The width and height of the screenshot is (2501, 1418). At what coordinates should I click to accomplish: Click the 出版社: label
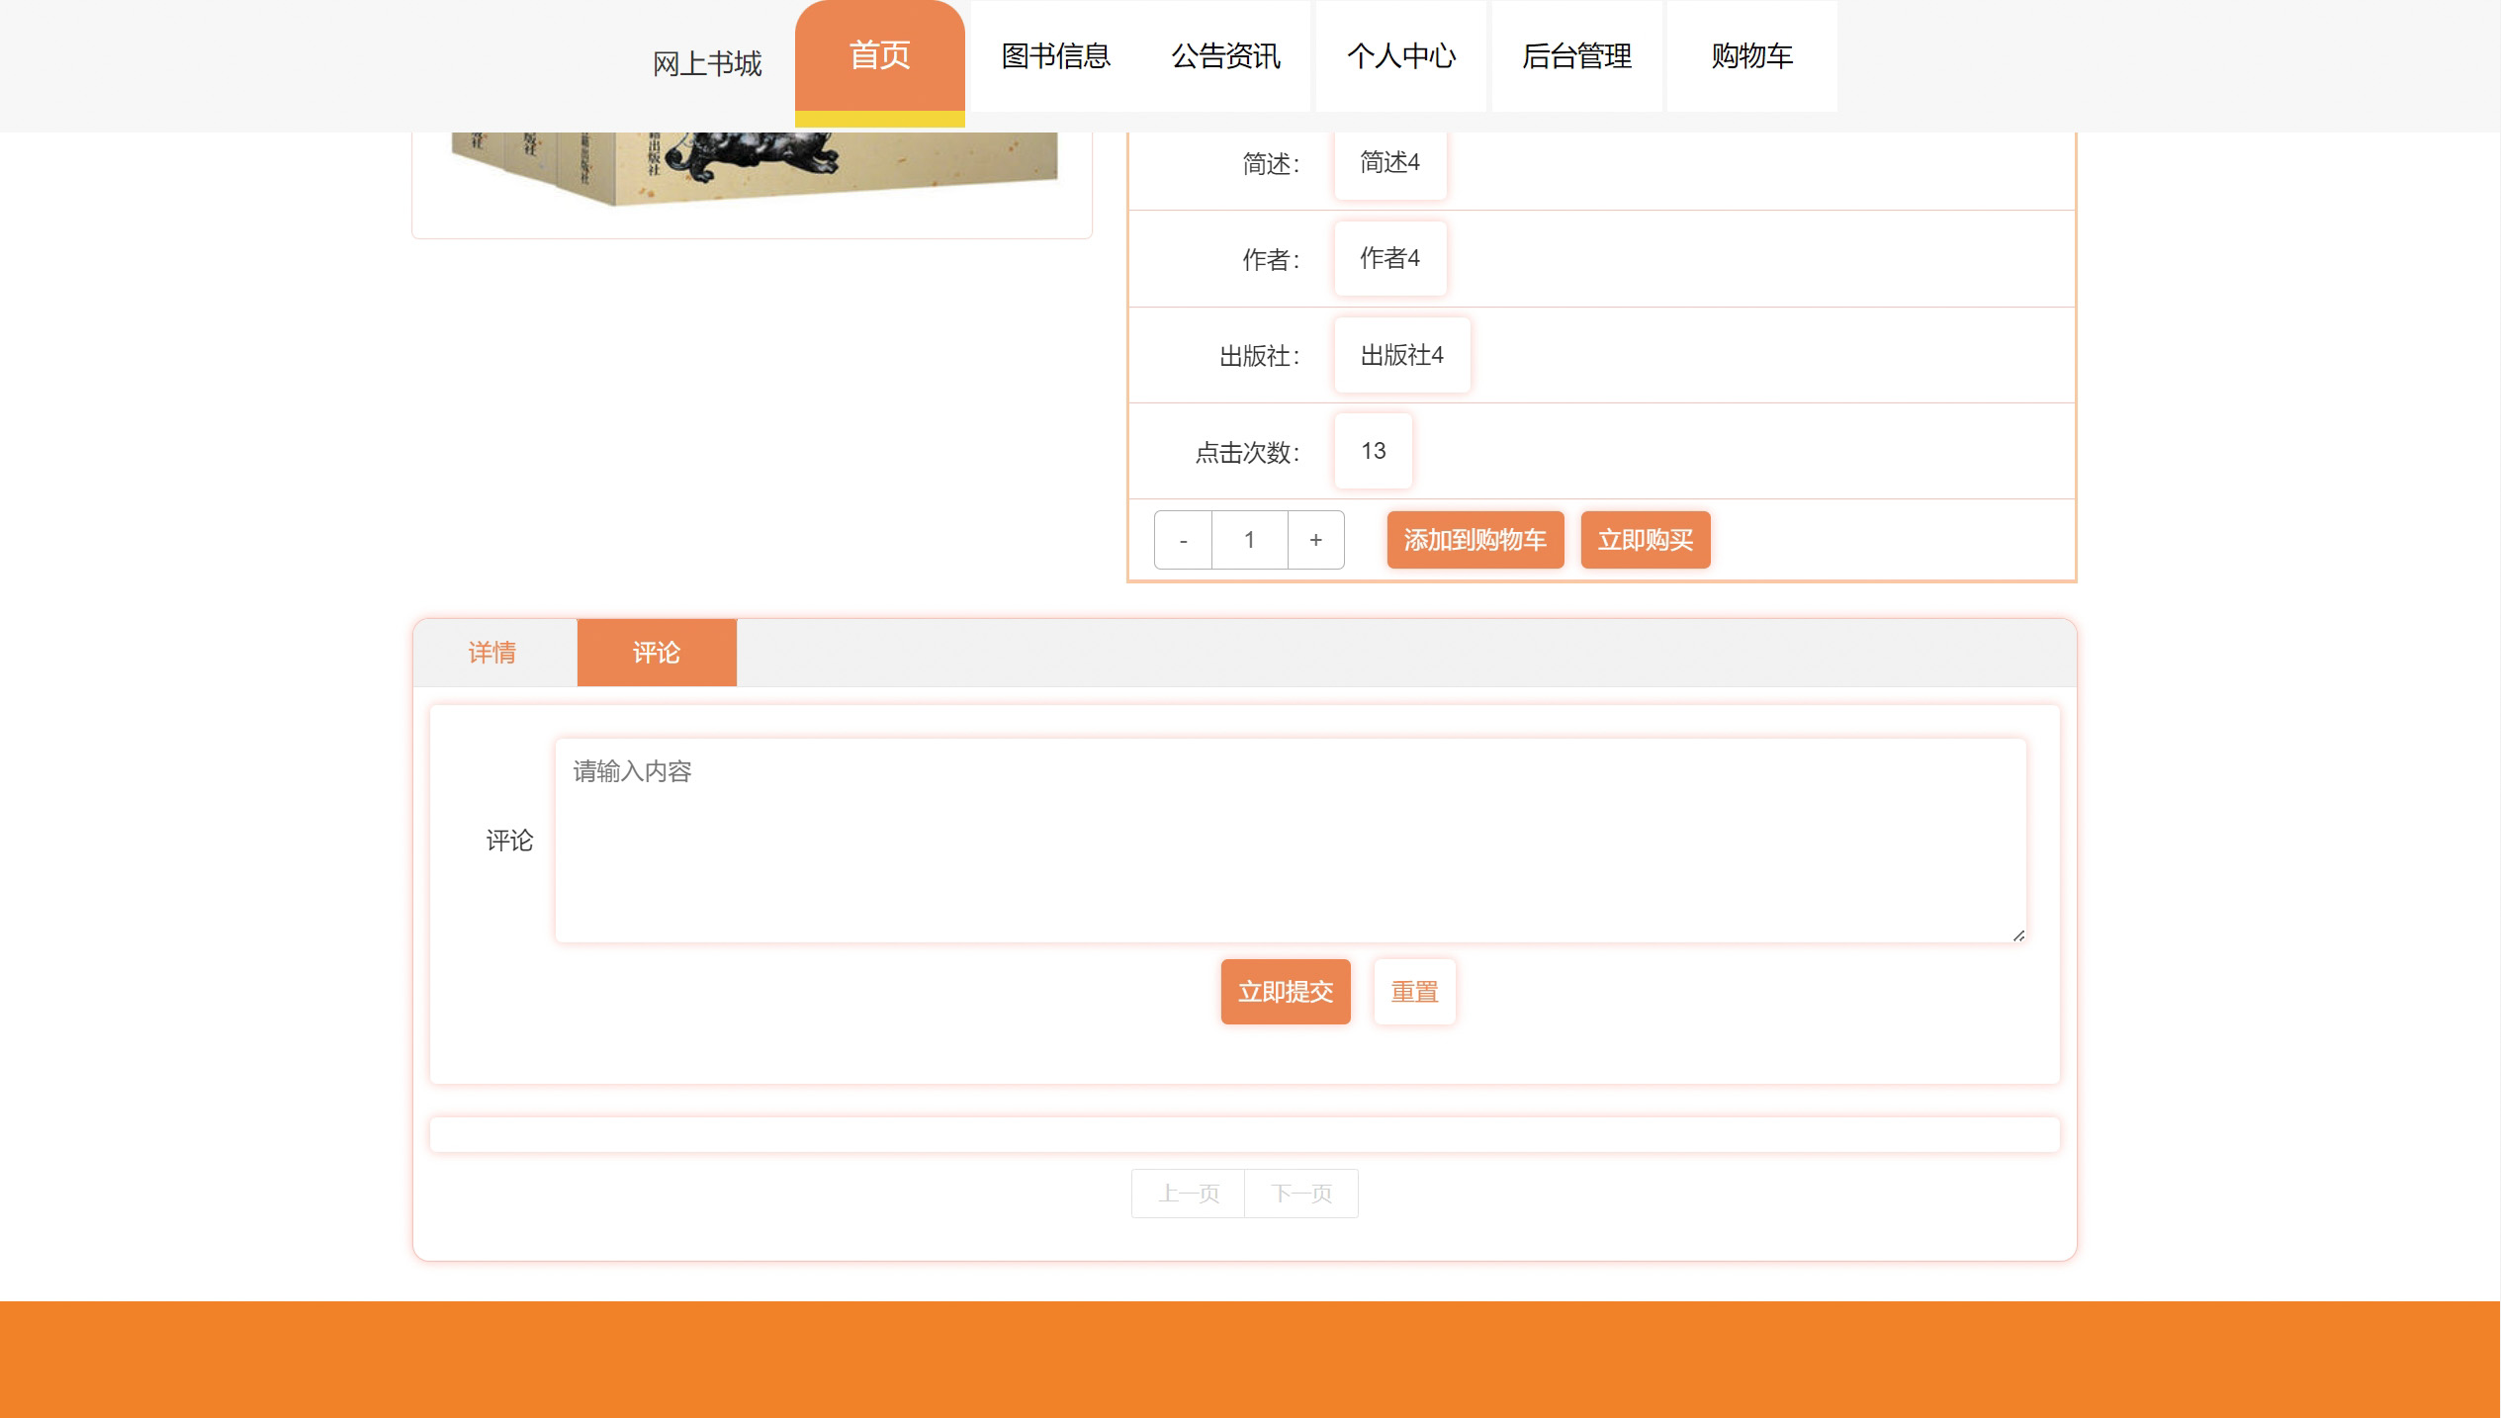coord(1259,357)
